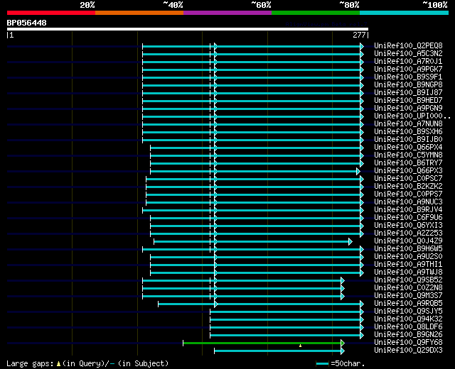Click the cyan ~100% legend segment
455x369 pixels.
coord(405,13)
